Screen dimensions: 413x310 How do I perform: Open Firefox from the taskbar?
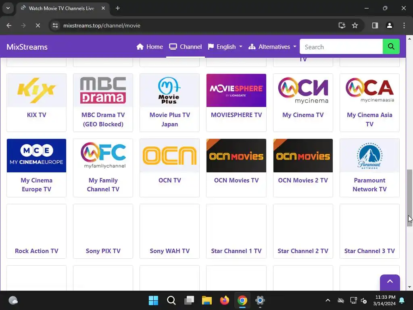(x=225, y=300)
